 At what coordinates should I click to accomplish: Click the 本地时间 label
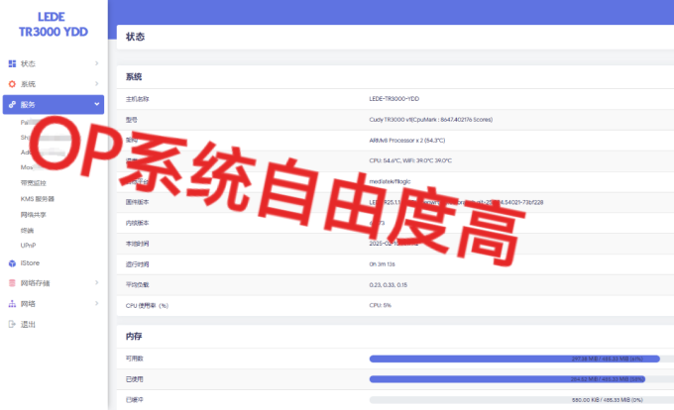[137, 244]
